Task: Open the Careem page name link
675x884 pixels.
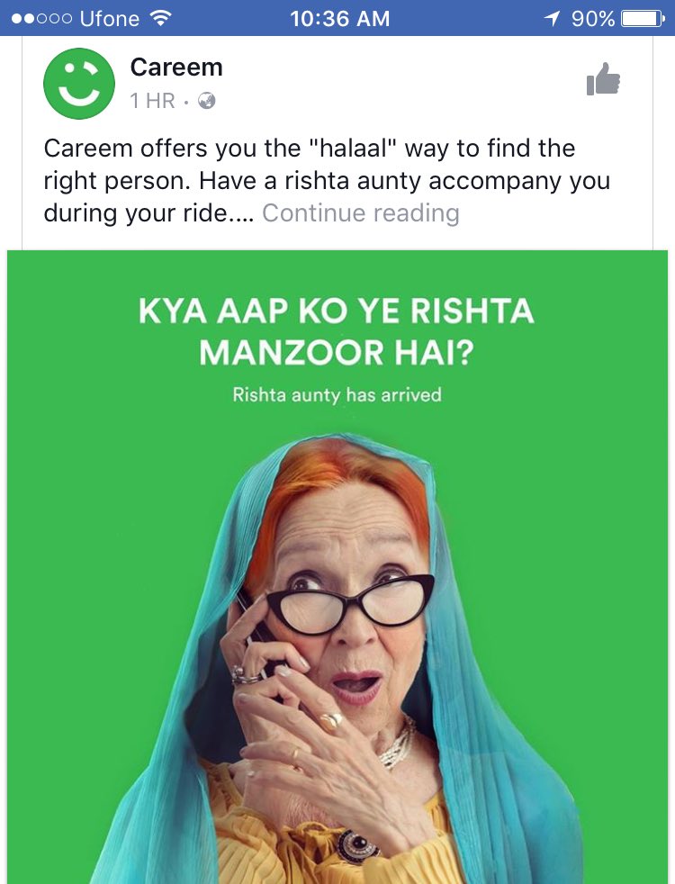Action: pyautogui.click(x=176, y=68)
